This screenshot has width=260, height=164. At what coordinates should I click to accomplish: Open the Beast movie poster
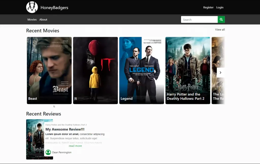click(x=49, y=70)
